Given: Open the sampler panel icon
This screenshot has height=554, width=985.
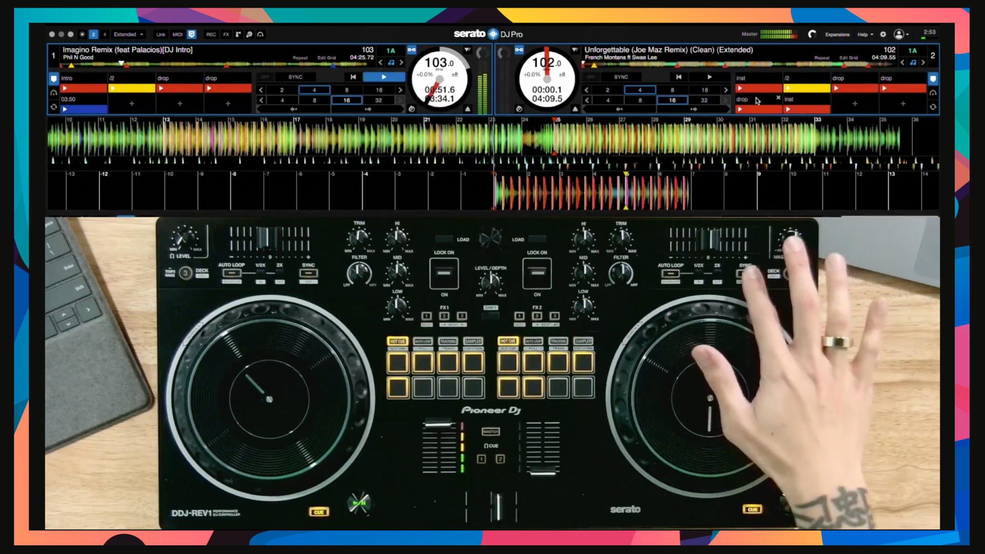Looking at the screenshot, I should point(238,34).
